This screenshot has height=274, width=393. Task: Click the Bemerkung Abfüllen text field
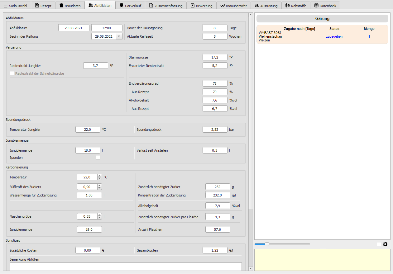(126, 267)
